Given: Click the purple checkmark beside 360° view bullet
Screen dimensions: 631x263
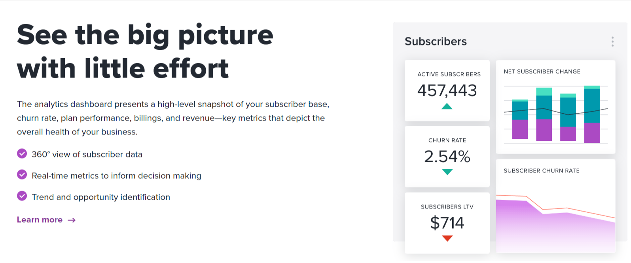Looking at the screenshot, I should click(x=22, y=153).
